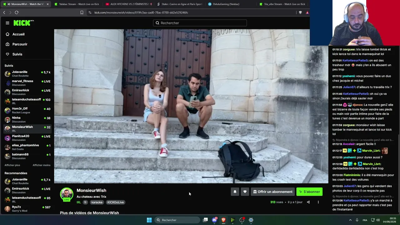Go back using the browser back arrow

point(4,12)
